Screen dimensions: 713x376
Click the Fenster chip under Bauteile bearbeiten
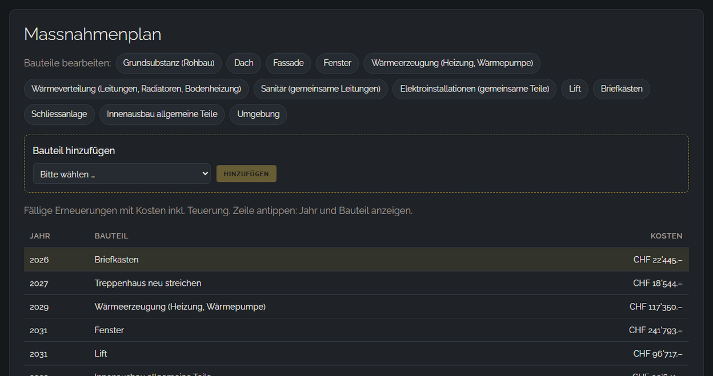click(338, 63)
